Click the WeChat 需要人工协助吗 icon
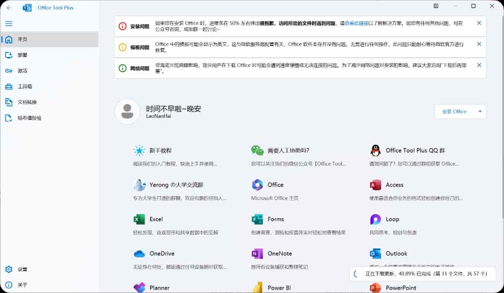Viewport: 504px width, 293px height. (x=257, y=150)
